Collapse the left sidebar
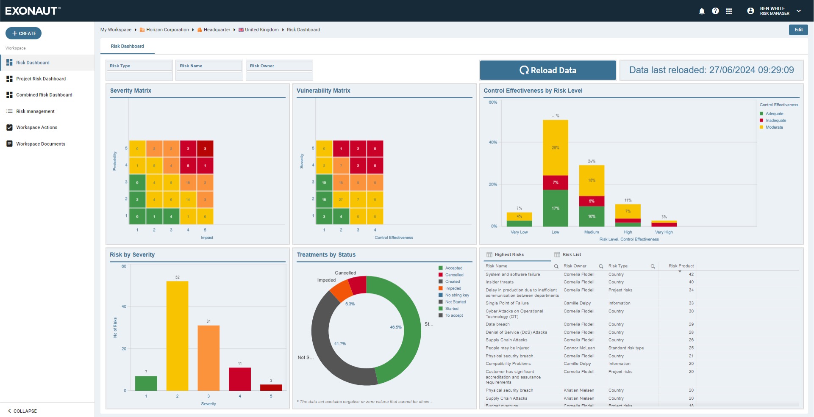 [22, 411]
